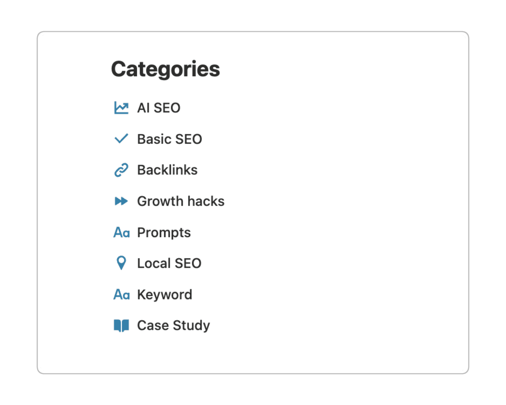Open the Backlinks category link
This screenshot has width=506, height=405.
pos(167,170)
